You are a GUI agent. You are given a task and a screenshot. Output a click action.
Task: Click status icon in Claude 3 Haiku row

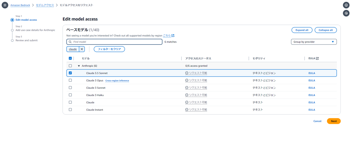pos(187,95)
